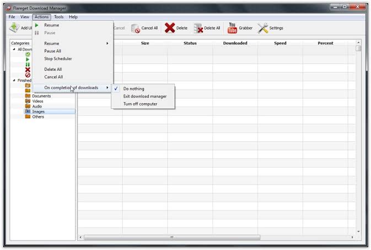Click the horizontal scrollbar left arrow
Viewport: 371px width, 250px height.
tap(80, 237)
